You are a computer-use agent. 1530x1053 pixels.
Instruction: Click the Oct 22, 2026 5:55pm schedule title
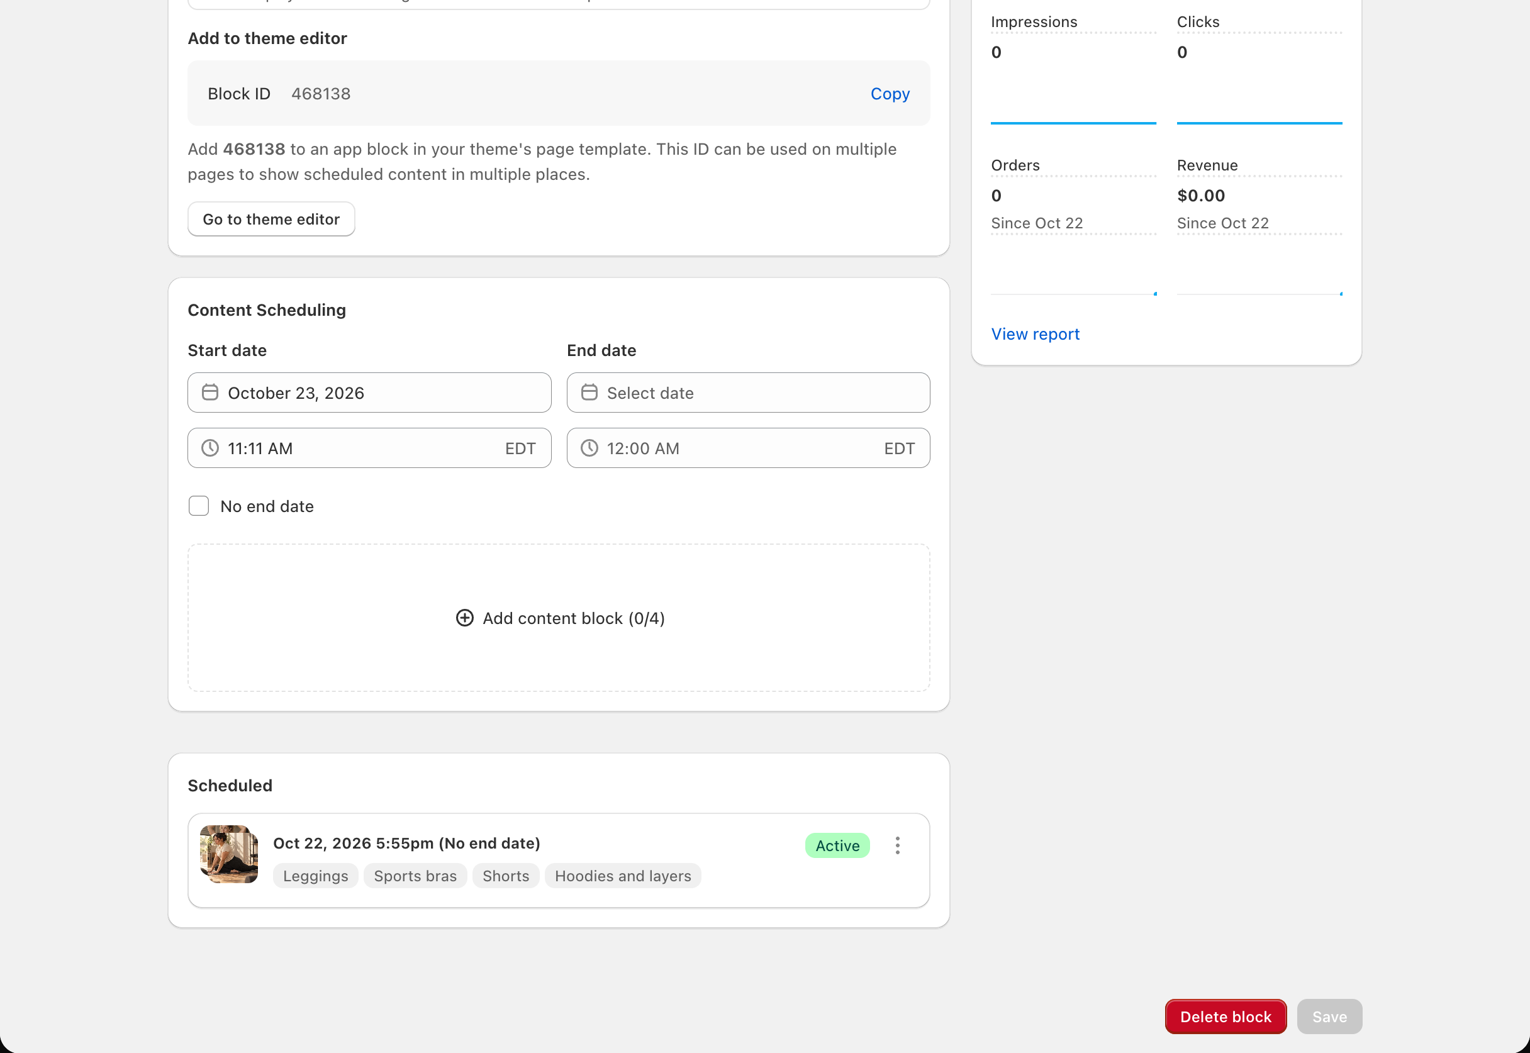click(x=406, y=843)
